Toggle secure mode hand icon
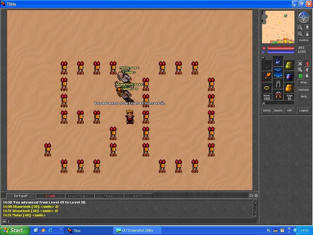Viewport: 313px width, 235px height. (x=307, y=76)
